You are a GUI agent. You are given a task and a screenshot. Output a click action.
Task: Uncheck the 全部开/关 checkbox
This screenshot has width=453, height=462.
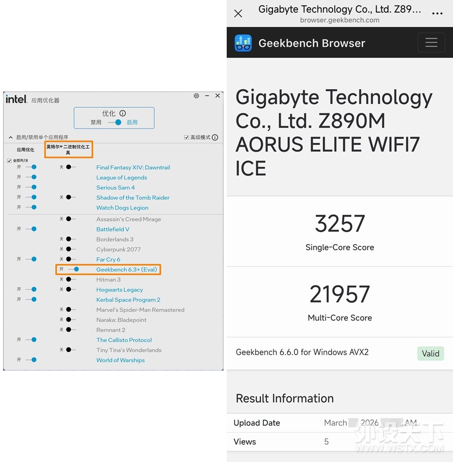(9, 161)
